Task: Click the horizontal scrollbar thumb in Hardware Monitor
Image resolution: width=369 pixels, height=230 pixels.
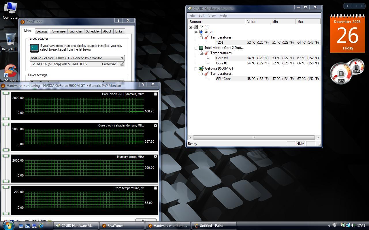Action: coord(254,137)
